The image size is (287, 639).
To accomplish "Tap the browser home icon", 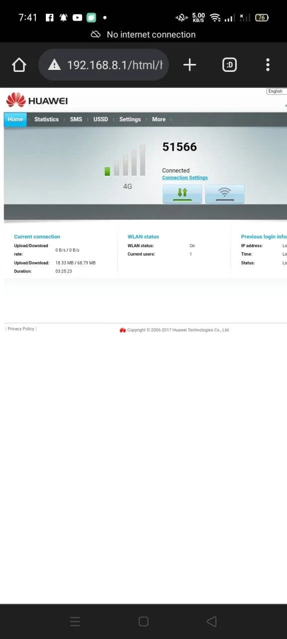I will (x=19, y=65).
